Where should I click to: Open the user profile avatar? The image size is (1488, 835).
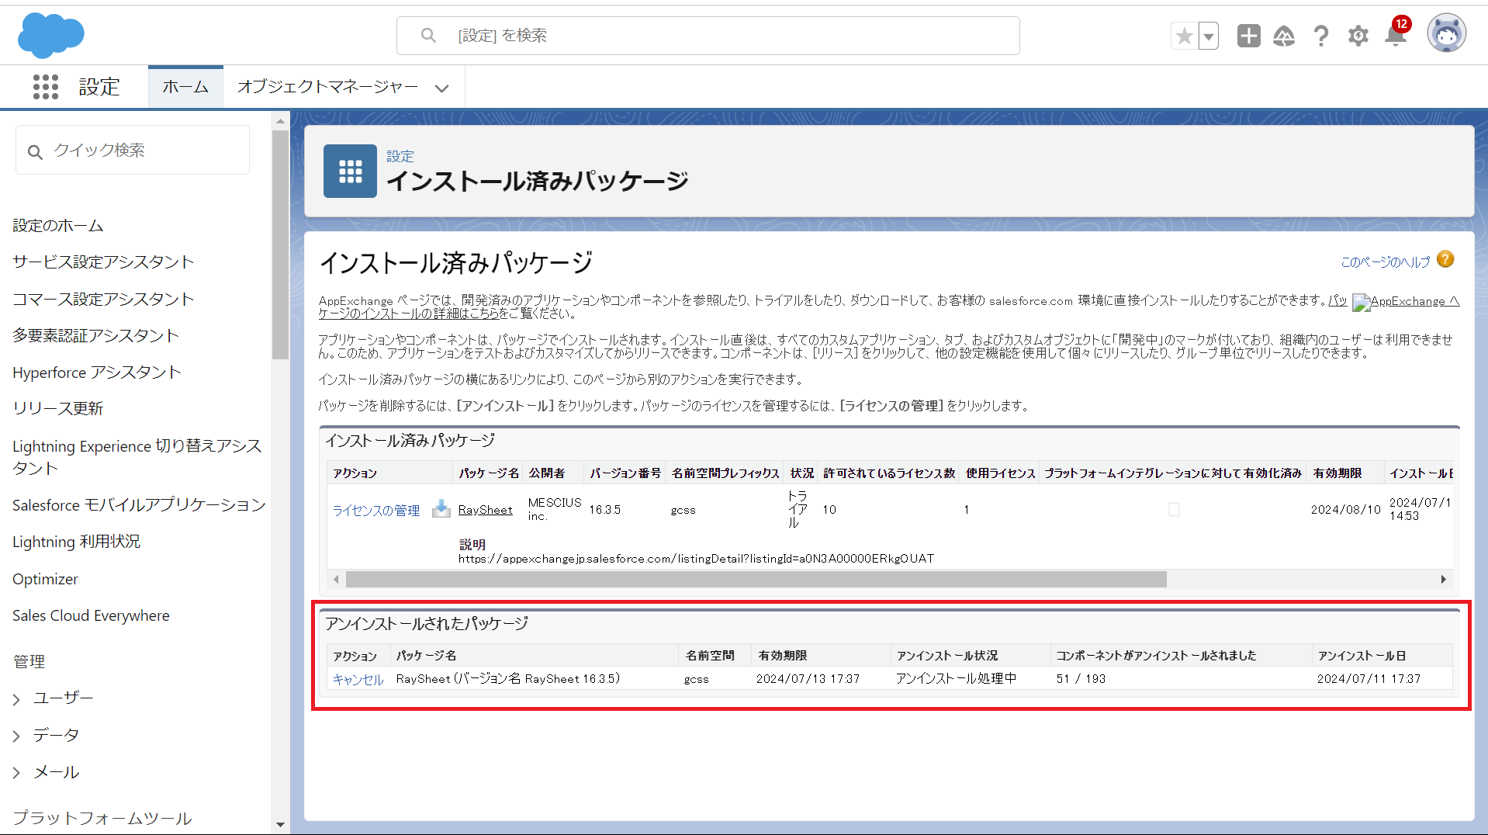1446,34
